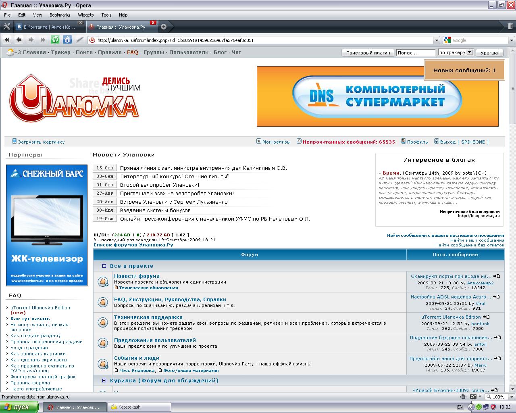Click inside the Поиск search field
This screenshot has height=413, width=516.
[415, 52]
